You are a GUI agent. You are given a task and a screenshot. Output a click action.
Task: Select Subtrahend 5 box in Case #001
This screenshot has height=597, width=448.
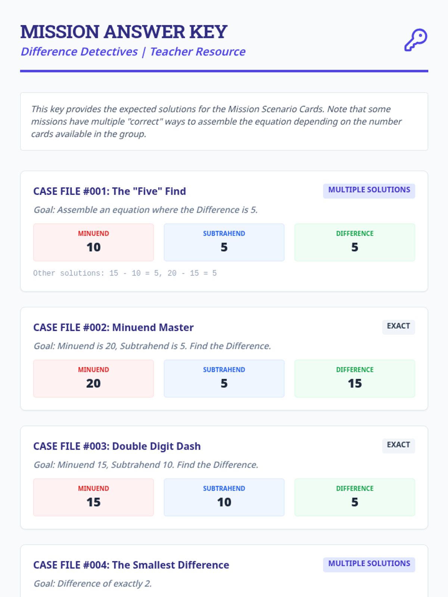(x=224, y=243)
